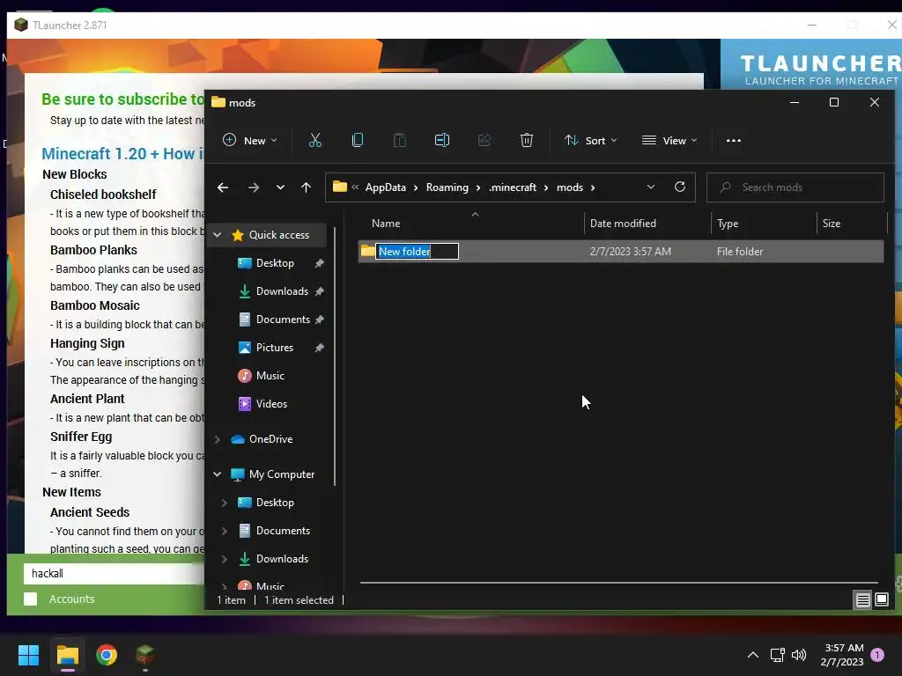Click the Forward navigation arrow
The image size is (902, 676).
pyautogui.click(x=253, y=187)
